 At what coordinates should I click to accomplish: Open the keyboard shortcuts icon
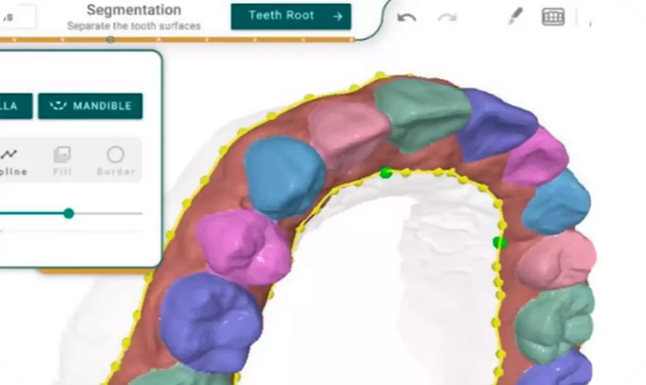tap(553, 17)
